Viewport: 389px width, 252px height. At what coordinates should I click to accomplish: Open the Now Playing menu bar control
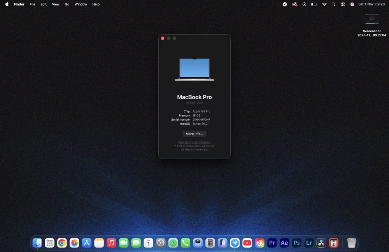[x=304, y=4]
